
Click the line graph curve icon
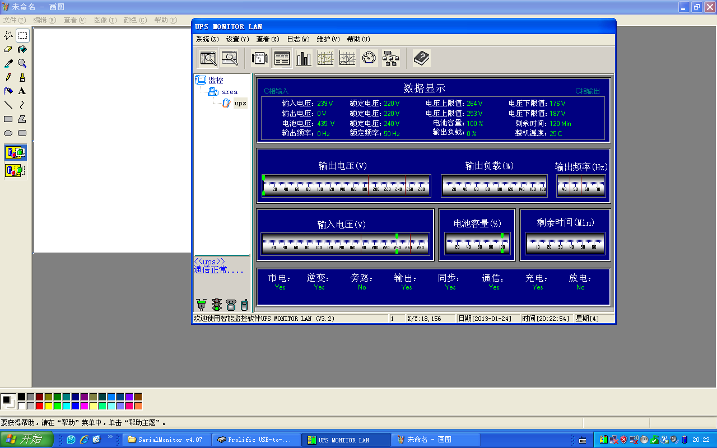click(x=347, y=58)
